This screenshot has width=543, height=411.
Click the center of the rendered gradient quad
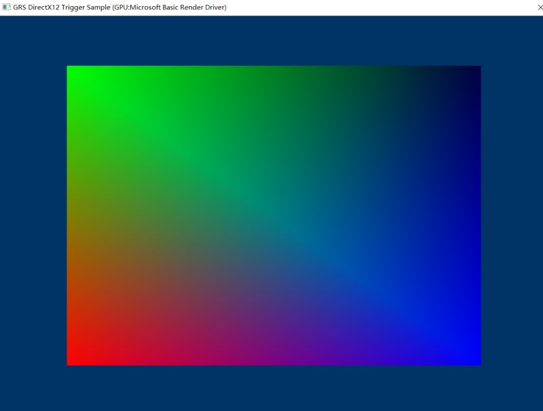pos(274,214)
